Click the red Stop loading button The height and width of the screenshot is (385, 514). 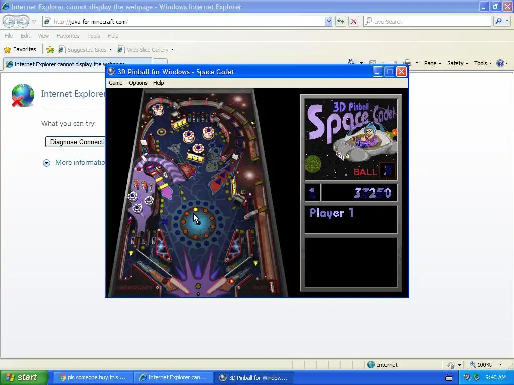pos(354,21)
